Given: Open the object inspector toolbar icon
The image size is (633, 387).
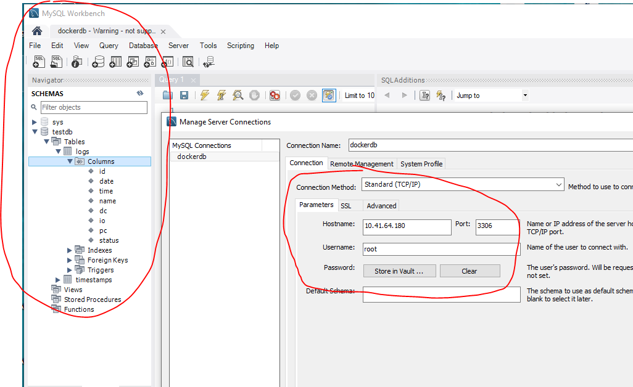Looking at the screenshot, I should [x=77, y=62].
